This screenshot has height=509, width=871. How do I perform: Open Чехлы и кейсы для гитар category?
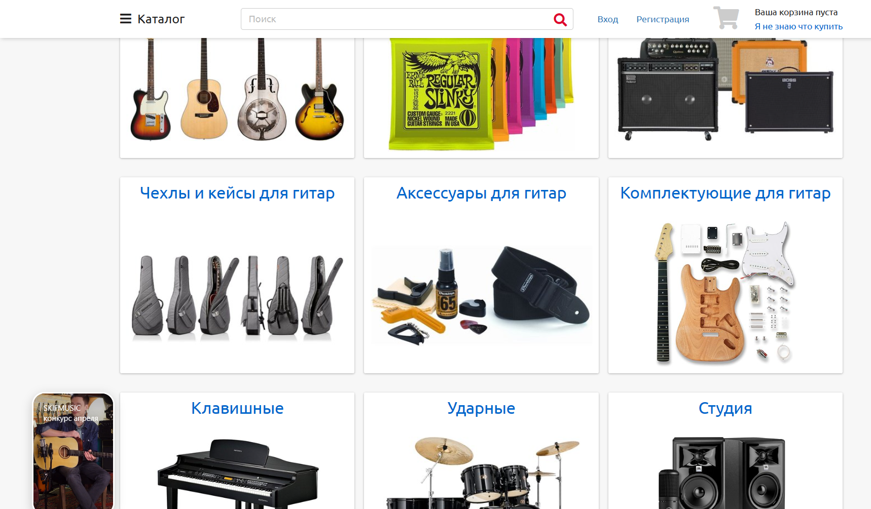[x=237, y=193]
